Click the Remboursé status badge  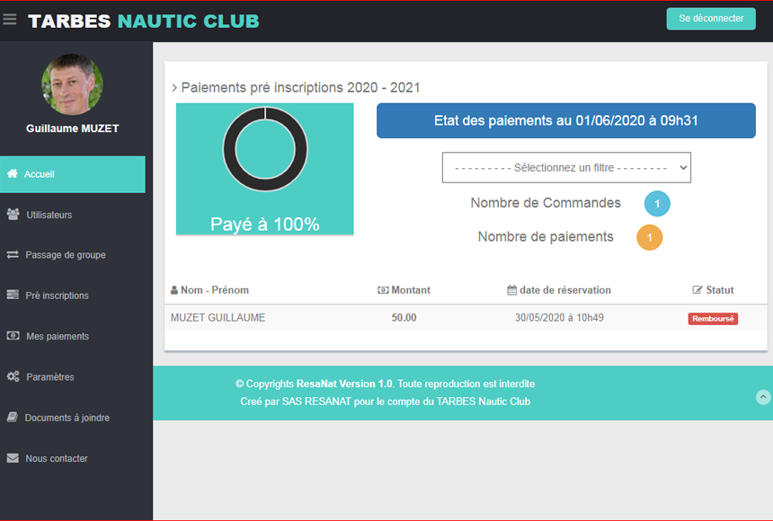(x=713, y=318)
